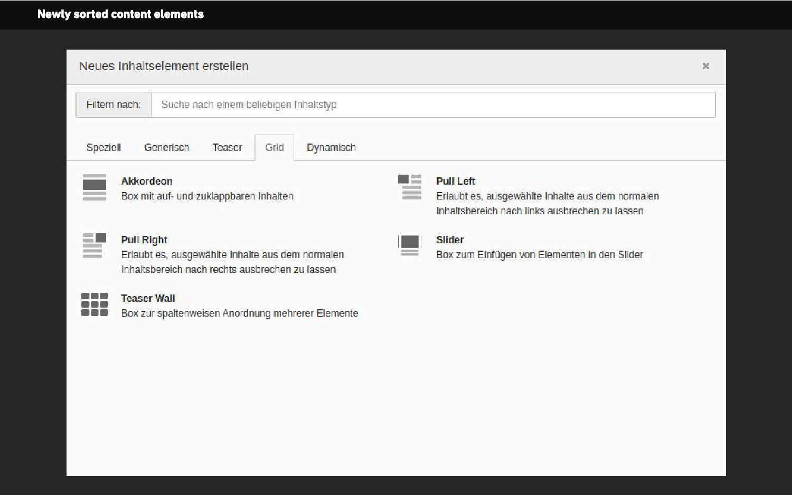Select the Pull Left layout icon
The height and width of the screenshot is (495, 792).
[x=409, y=187]
